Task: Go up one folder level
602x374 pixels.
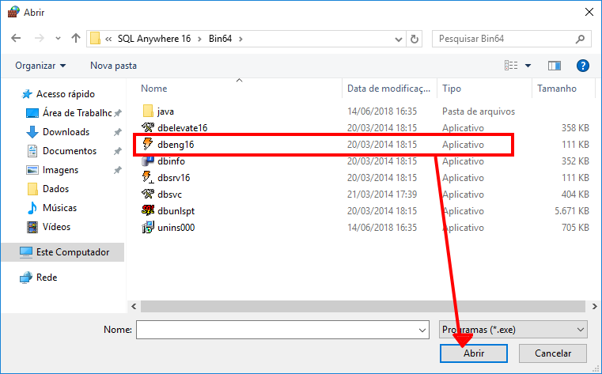Action: [x=76, y=38]
